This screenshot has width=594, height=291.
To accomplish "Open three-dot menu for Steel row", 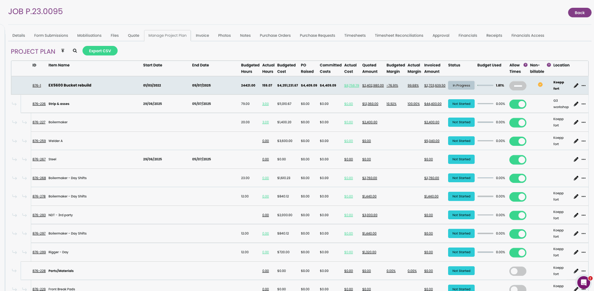I will tap(584, 160).
